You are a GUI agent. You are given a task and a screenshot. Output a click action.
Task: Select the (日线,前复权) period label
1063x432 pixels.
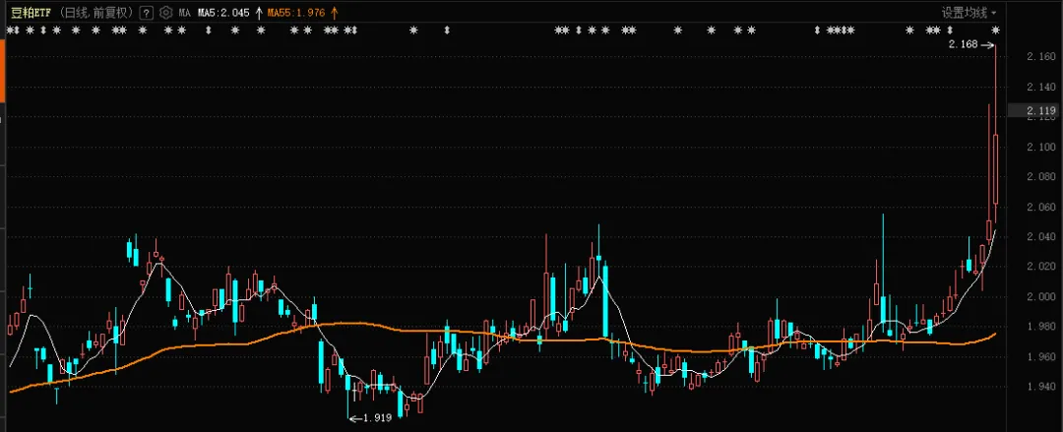(94, 12)
